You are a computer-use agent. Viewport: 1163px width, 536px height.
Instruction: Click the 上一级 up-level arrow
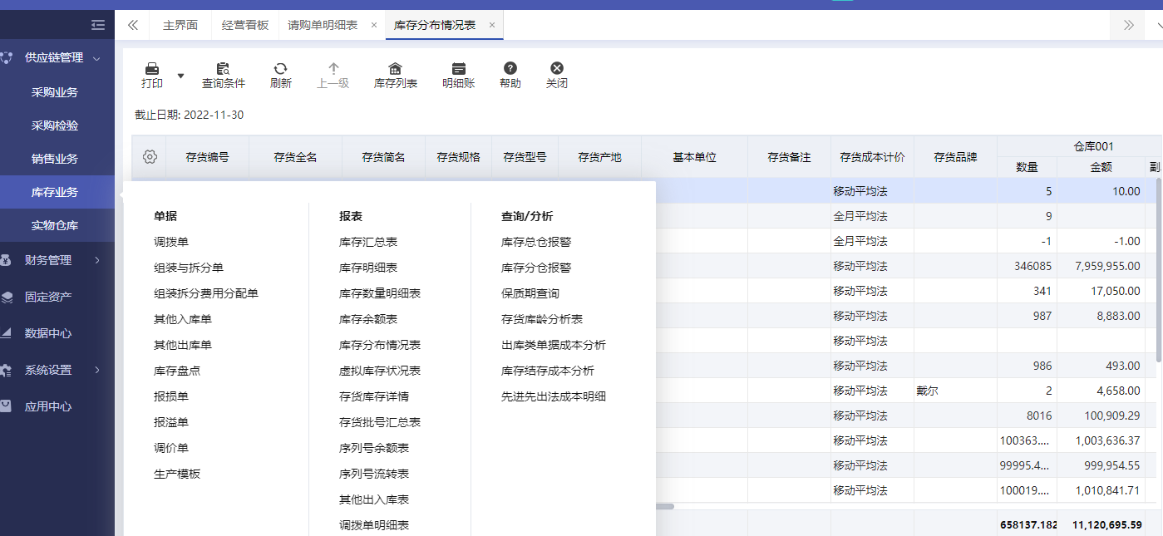(333, 68)
